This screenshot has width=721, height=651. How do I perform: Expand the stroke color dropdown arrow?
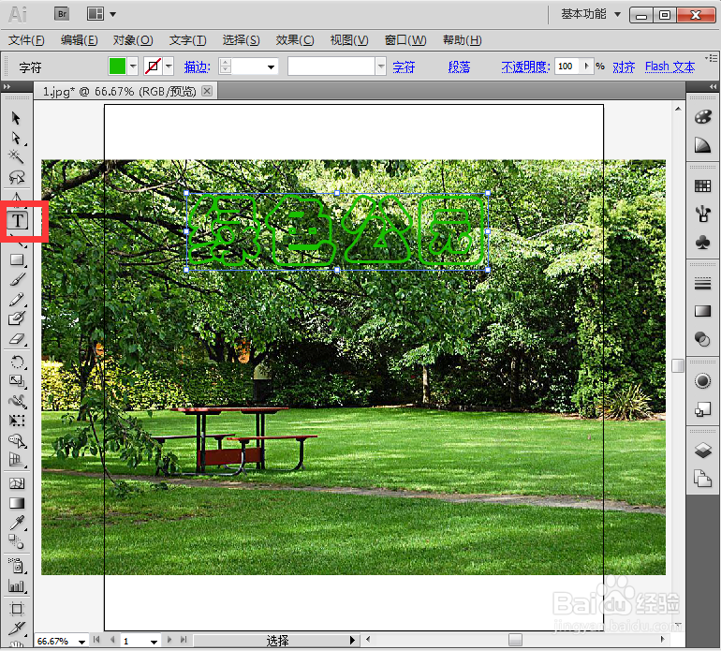(169, 67)
